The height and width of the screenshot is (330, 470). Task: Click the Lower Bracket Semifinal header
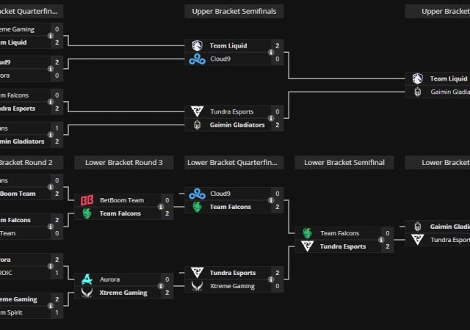[344, 162]
